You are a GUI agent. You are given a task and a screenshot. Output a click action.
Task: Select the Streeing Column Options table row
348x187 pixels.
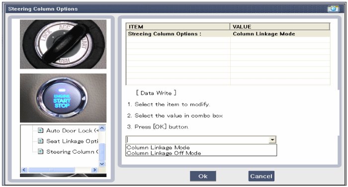228,34
